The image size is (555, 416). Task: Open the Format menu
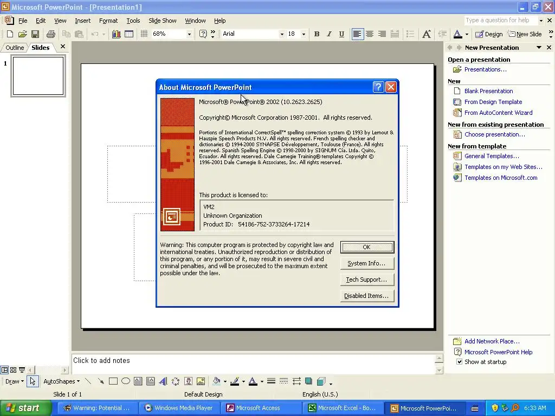108,21
